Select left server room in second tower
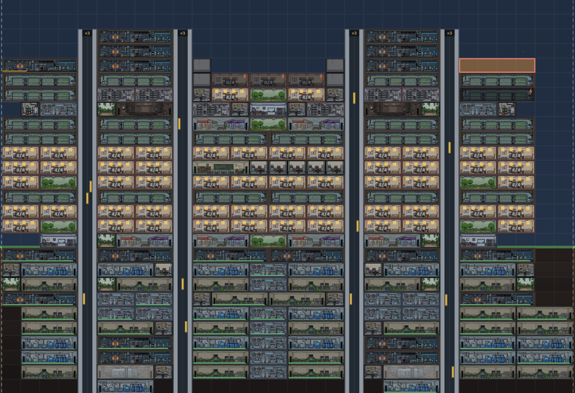The width and height of the screenshot is (575, 393). click(116, 95)
